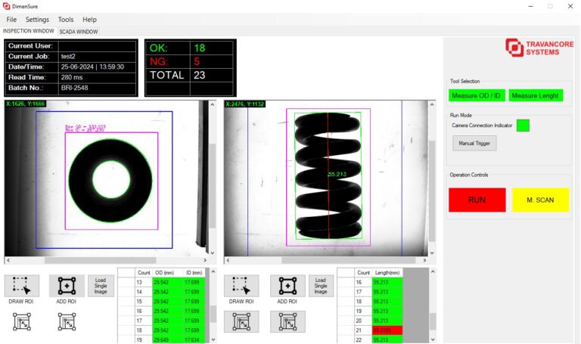Select row 18 in the Length table
Viewport: 581px width, 344px height.
click(x=371, y=302)
